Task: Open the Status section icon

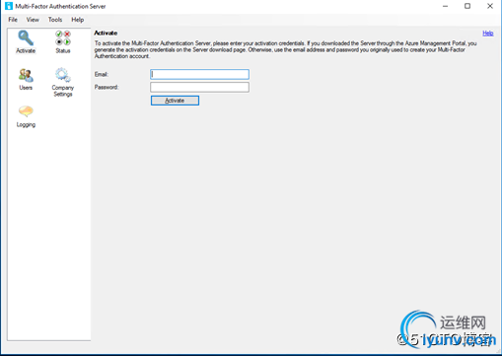Action: click(63, 38)
